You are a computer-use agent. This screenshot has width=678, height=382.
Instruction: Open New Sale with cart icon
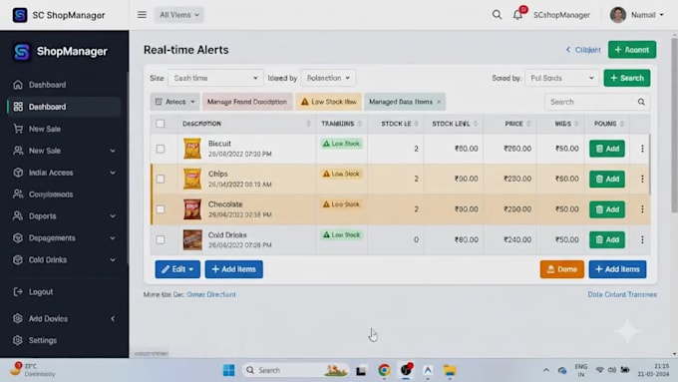(x=64, y=129)
